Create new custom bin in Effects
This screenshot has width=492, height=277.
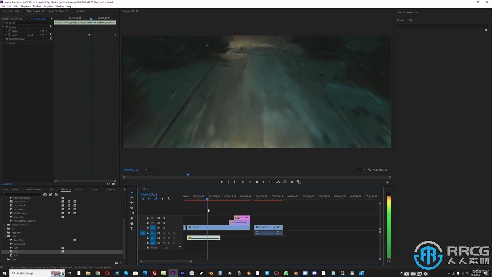[x=116, y=263]
